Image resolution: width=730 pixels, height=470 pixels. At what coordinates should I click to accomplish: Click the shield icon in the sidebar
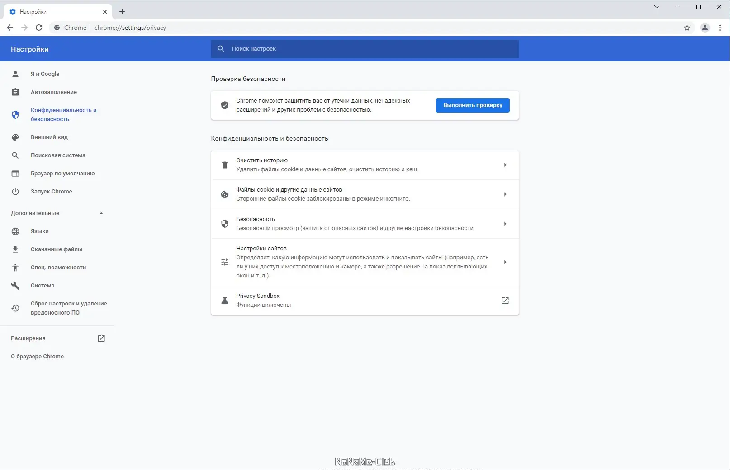[x=15, y=115]
